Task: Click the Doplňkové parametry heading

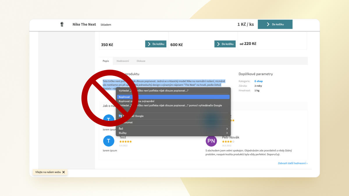Action: coord(256,74)
